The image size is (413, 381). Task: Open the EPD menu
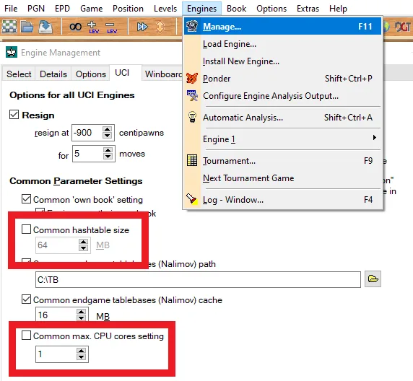[x=62, y=9]
